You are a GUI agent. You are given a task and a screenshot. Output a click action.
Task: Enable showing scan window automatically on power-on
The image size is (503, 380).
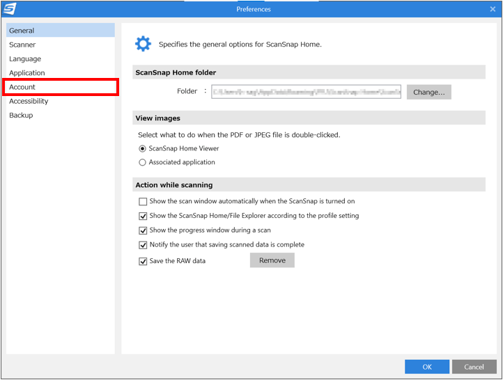143,202
